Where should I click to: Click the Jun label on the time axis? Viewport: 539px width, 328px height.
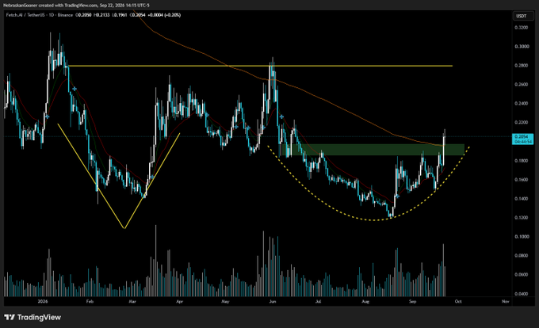click(273, 302)
